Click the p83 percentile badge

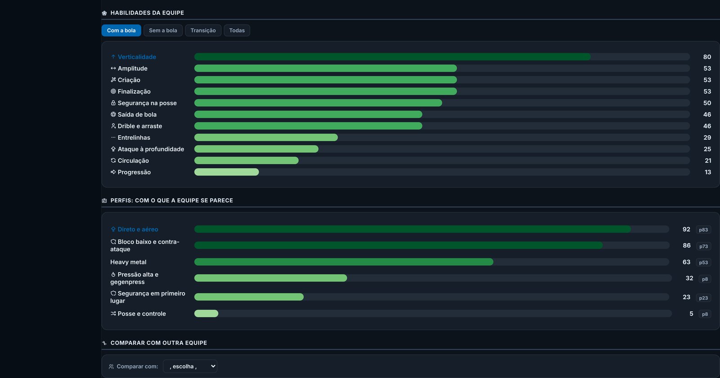703,230
